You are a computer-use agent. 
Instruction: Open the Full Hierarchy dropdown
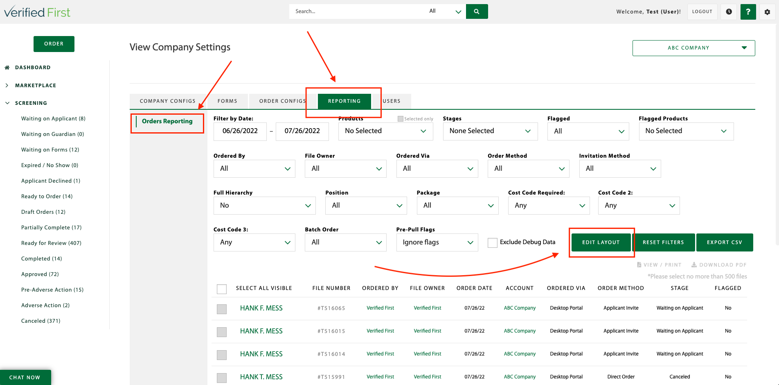click(x=264, y=205)
